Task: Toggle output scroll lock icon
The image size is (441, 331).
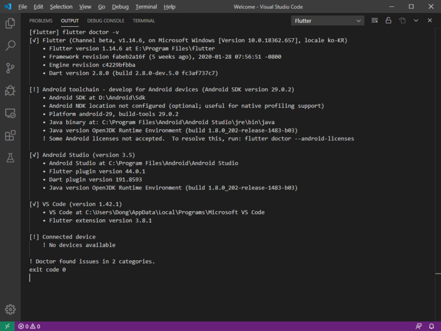Action: click(x=388, y=21)
